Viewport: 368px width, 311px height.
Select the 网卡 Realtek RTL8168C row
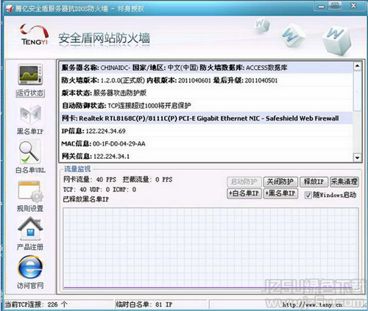(206, 118)
